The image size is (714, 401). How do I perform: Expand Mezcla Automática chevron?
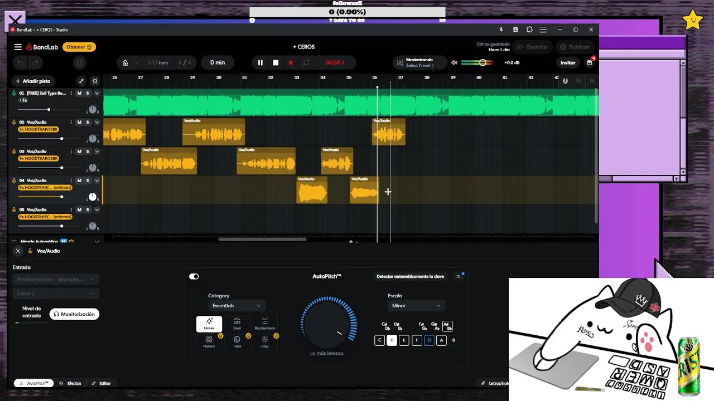tap(97, 242)
